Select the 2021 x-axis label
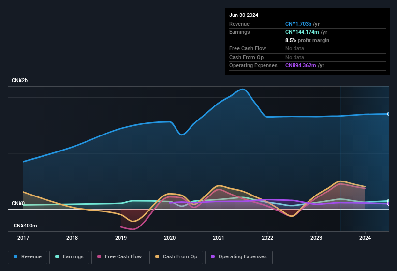397x271 pixels. (x=219, y=238)
